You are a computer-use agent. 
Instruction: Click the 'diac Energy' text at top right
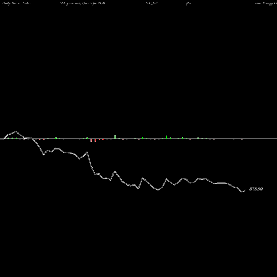tap(264, 3)
